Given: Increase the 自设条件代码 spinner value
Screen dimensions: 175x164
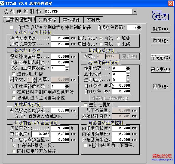Looking at the screenshot, I should pos(139,26).
